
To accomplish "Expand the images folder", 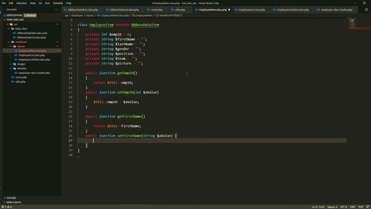I will pyautogui.click(x=21, y=64).
